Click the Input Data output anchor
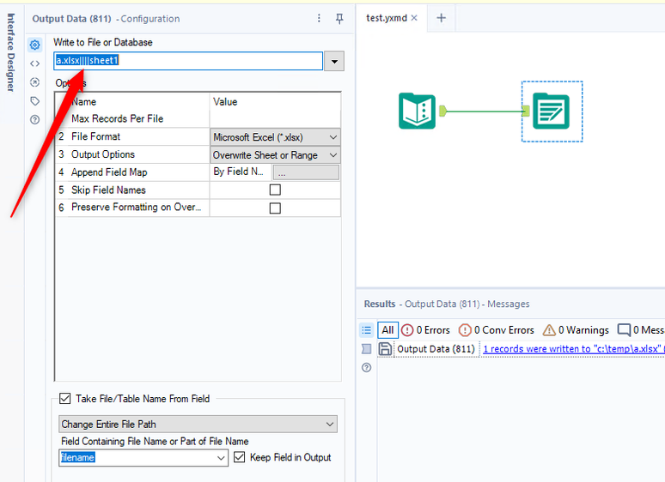665x482 pixels. tap(442, 111)
